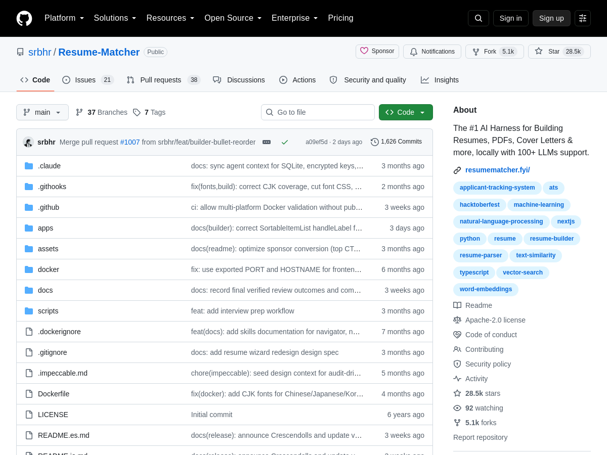
Task: Open the Pricing page
Action: tap(340, 18)
